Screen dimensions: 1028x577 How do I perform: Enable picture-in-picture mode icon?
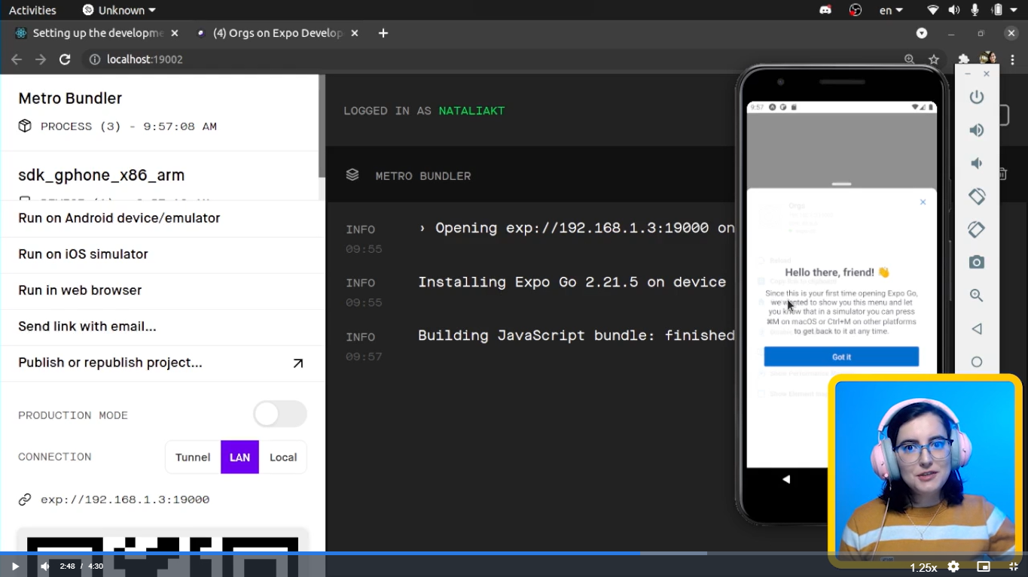(984, 566)
